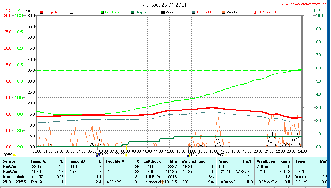
Task: Click the Sensor row header label
Action: pos(9,161)
